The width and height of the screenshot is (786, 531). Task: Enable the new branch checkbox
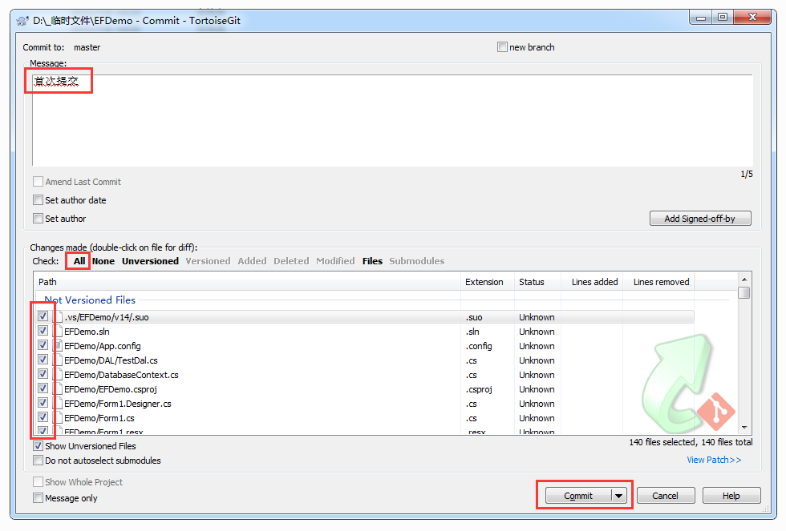pos(502,47)
